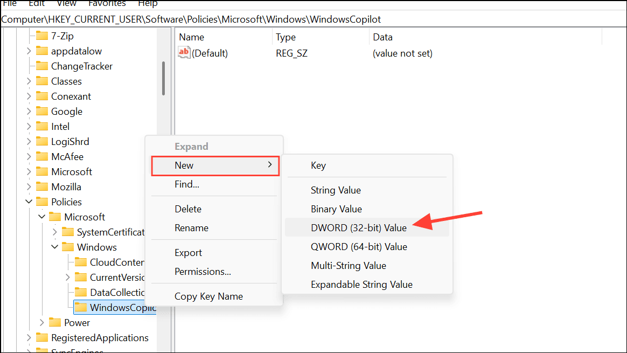The image size is (627, 353).
Task: Click the registry path address bar
Action: point(312,19)
